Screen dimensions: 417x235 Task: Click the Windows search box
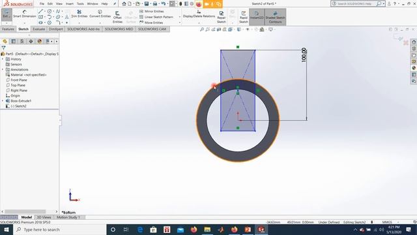click(59, 229)
